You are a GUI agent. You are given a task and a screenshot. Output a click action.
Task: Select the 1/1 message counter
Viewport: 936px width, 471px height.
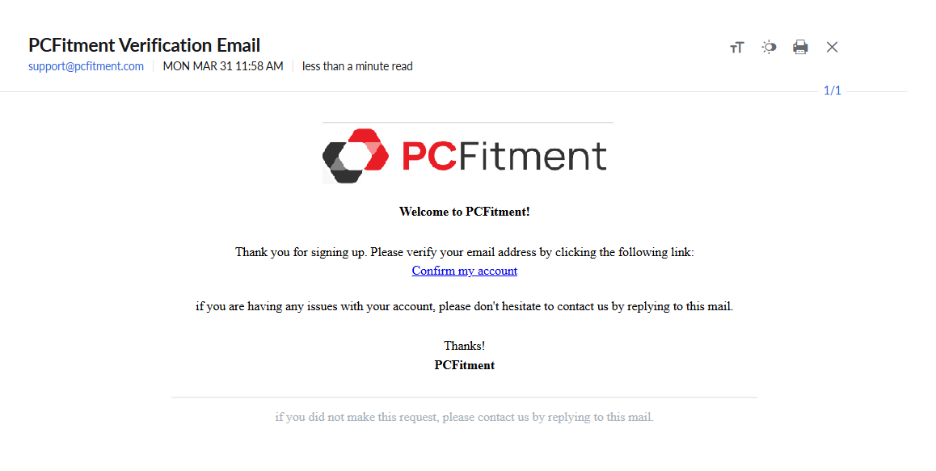click(x=832, y=90)
